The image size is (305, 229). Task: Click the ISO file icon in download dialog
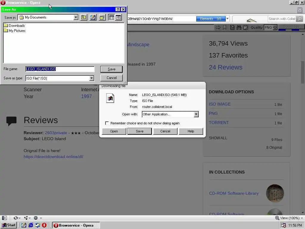click(110, 98)
